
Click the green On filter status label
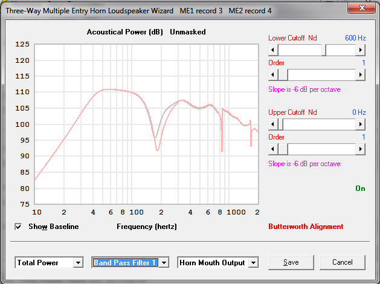click(x=360, y=189)
